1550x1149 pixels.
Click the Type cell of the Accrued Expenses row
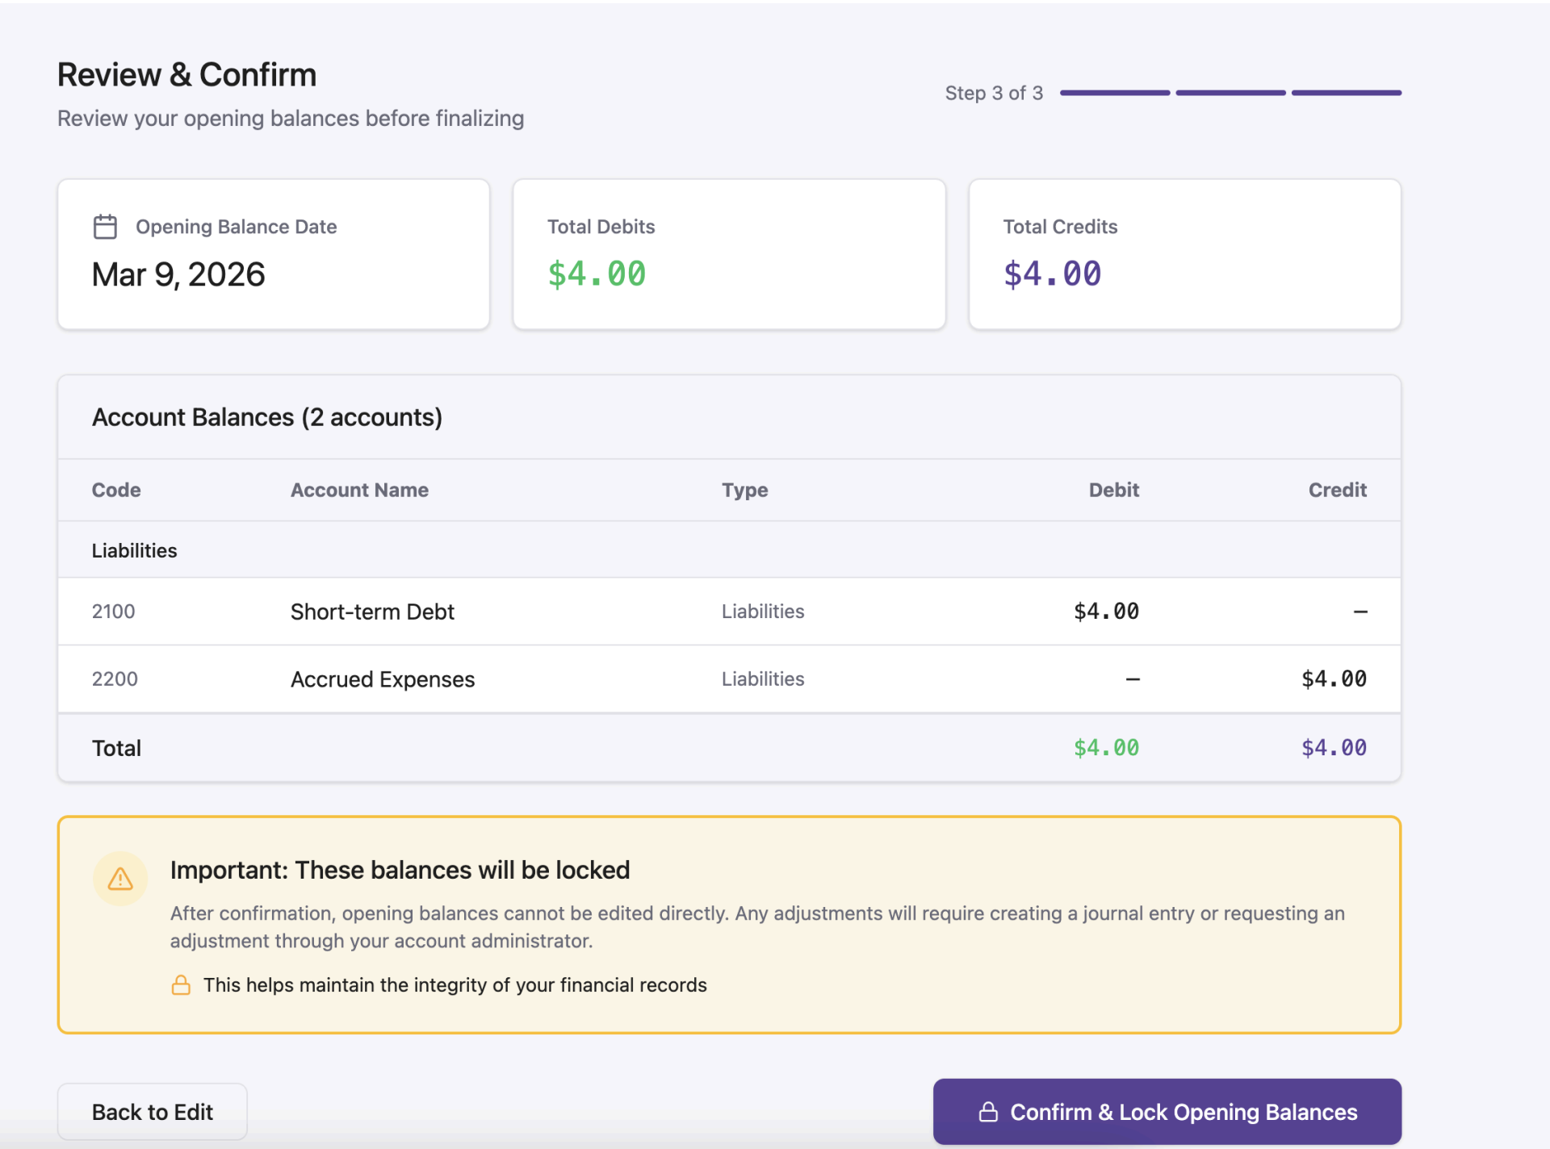[763, 679]
